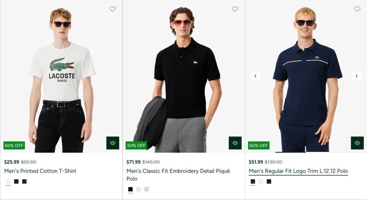Choose the black color for the T-Shirt
The image size is (367, 200).
tap(16, 181)
